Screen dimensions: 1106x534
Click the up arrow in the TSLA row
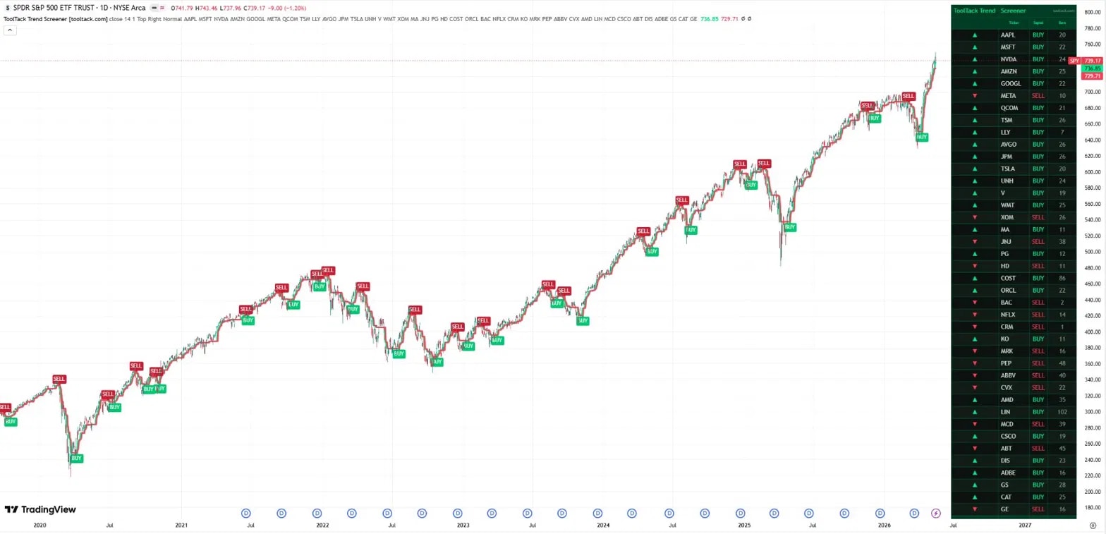[975, 169]
